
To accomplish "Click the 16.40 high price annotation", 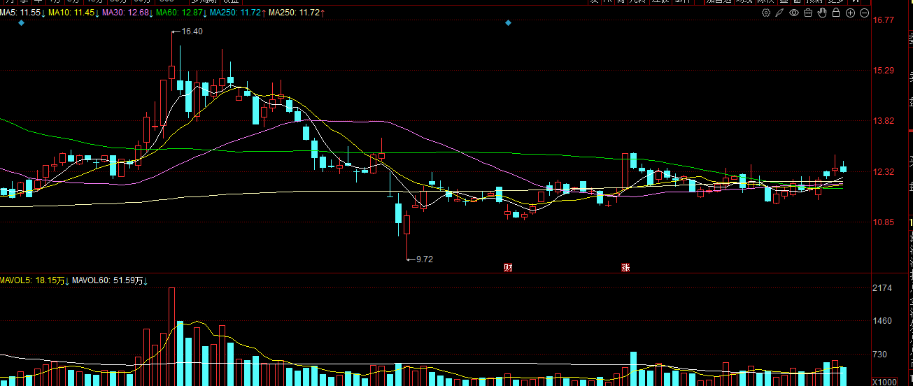I will pos(192,31).
